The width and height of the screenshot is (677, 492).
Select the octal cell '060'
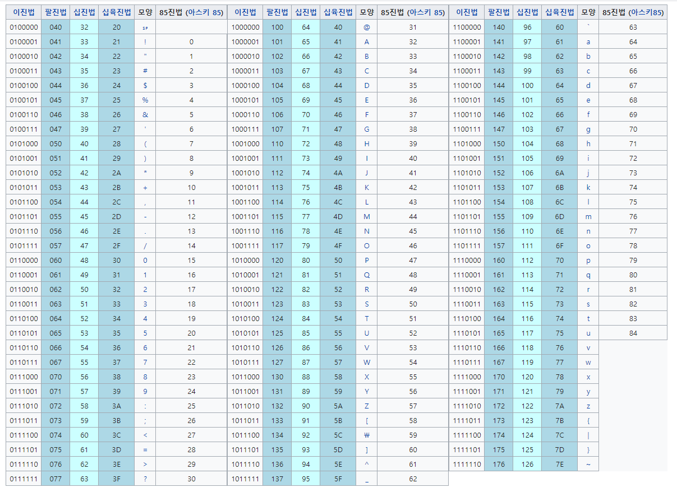(56, 260)
